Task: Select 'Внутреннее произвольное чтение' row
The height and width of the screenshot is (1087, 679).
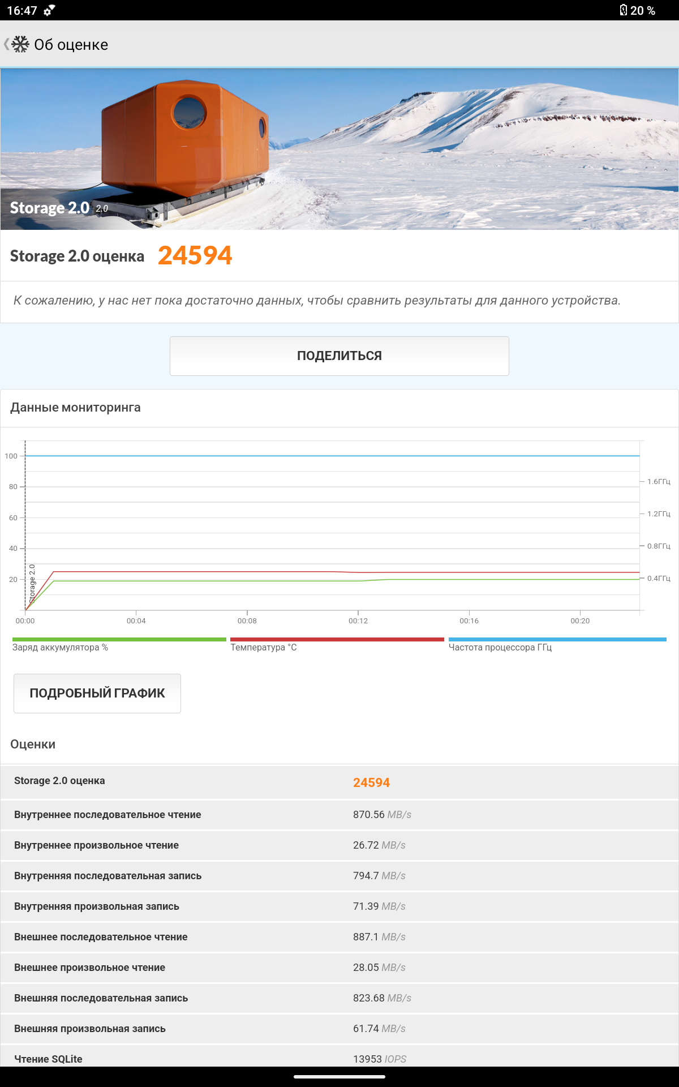Action: click(x=339, y=845)
